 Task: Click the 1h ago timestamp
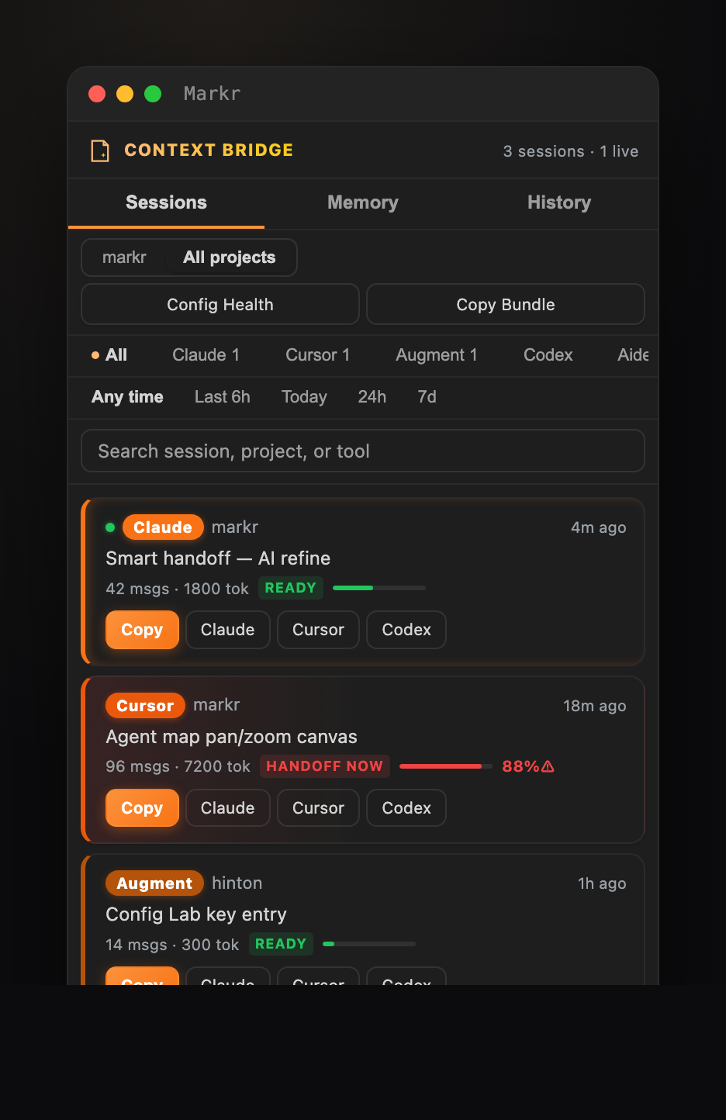602,883
